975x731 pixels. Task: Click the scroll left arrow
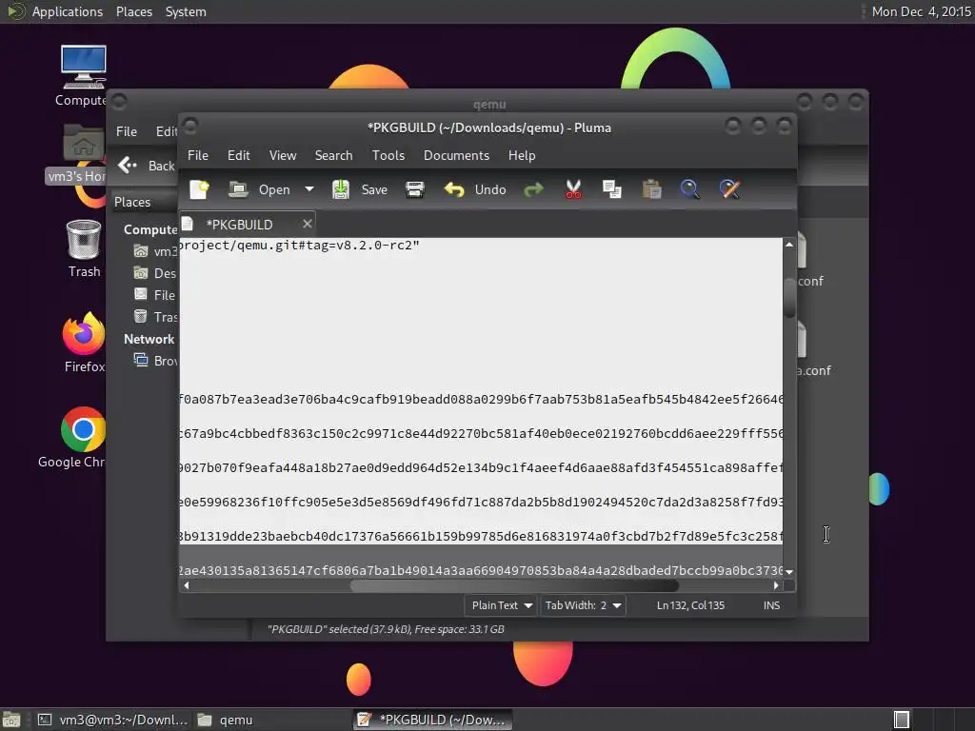click(187, 585)
